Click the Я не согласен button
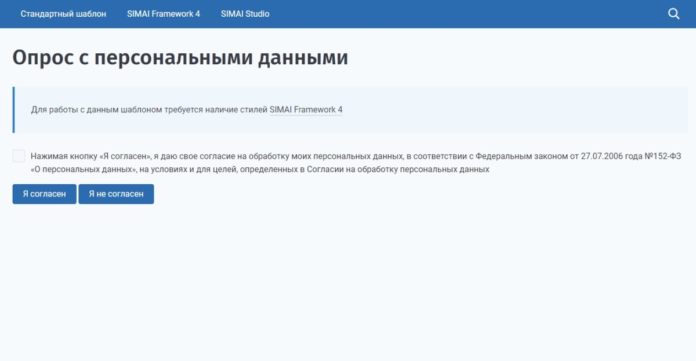This screenshot has height=361, width=696. click(x=116, y=194)
